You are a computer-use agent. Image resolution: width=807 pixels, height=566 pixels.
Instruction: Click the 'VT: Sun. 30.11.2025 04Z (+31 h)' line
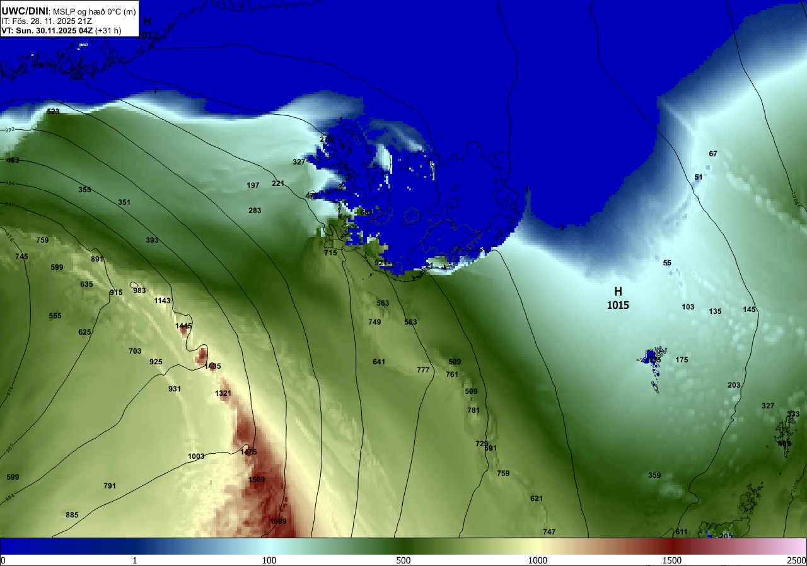tap(61, 30)
